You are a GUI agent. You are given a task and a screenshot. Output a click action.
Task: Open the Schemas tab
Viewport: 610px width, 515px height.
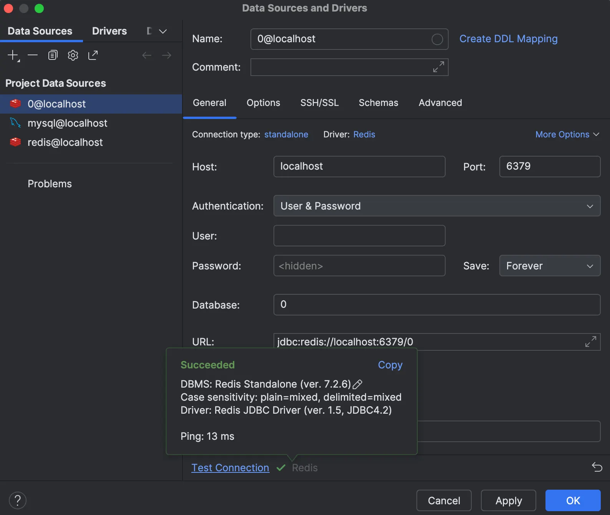coord(378,103)
